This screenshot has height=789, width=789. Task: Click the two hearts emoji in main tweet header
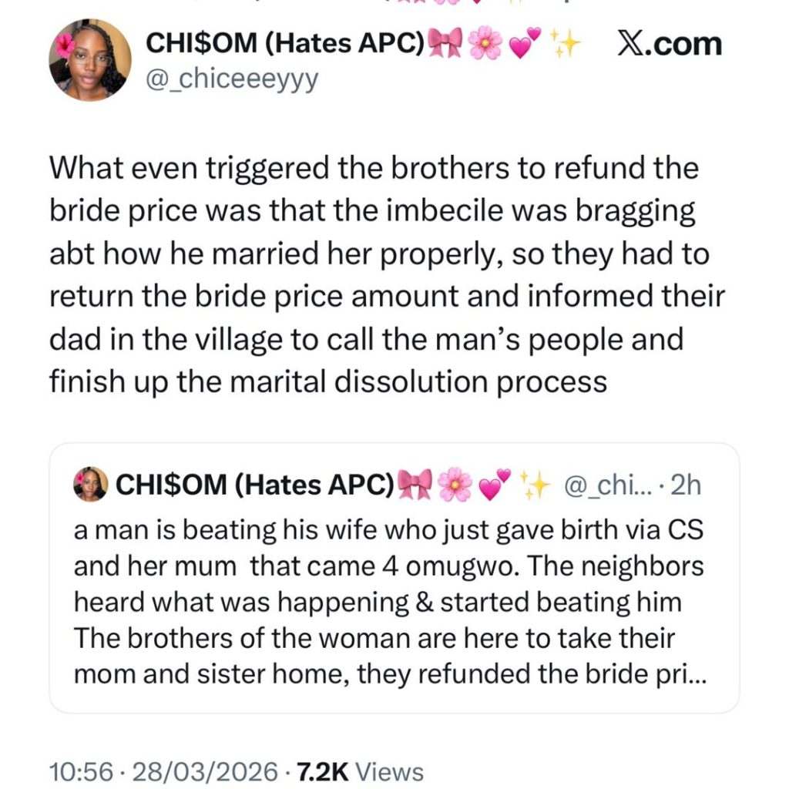coord(526,45)
